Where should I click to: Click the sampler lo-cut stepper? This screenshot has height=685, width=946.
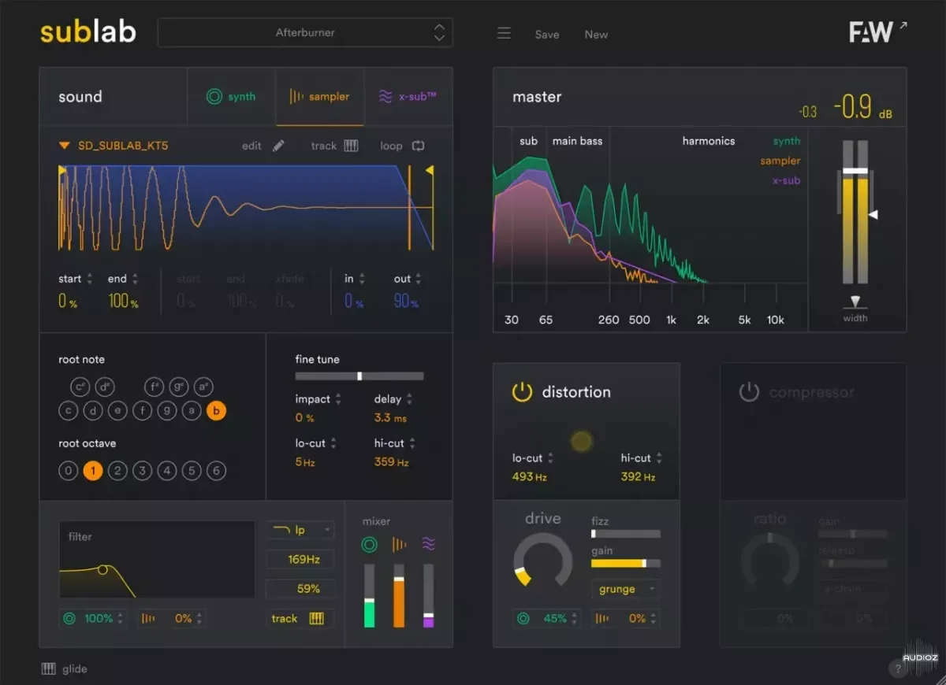tap(333, 443)
